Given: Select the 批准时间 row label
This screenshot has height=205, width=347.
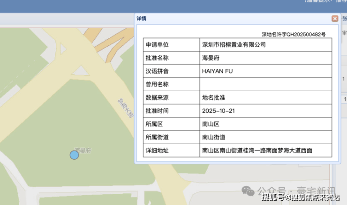Looking at the screenshot, I should (x=157, y=111).
